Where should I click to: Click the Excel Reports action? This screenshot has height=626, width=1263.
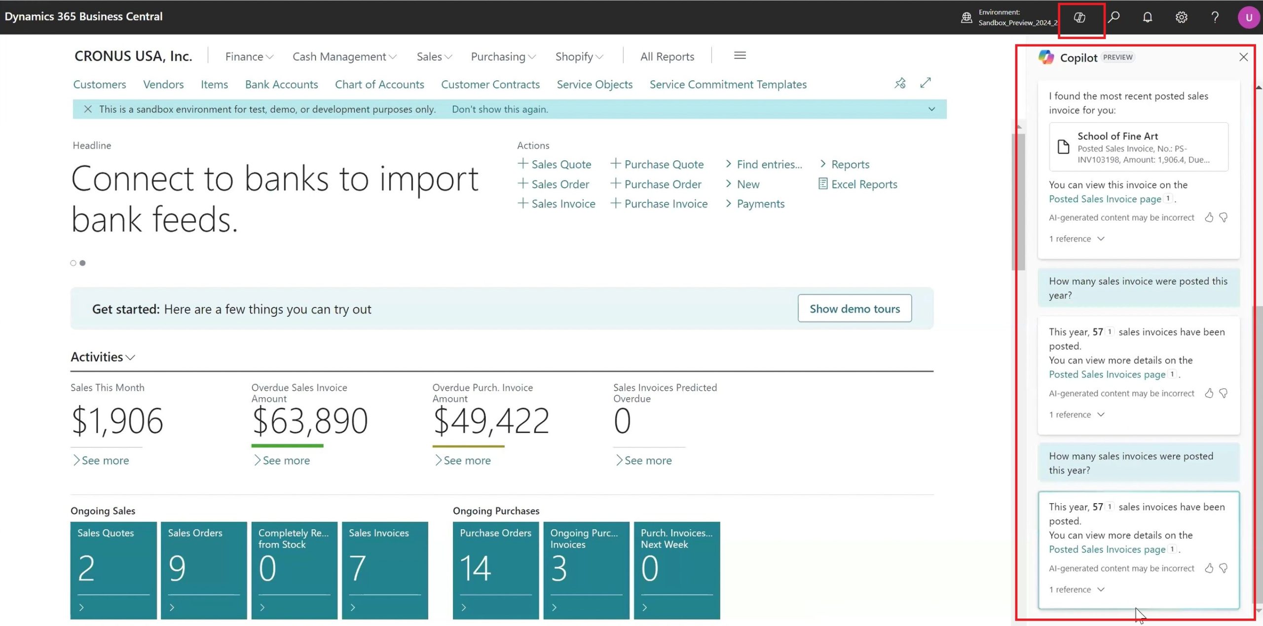(x=857, y=184)
